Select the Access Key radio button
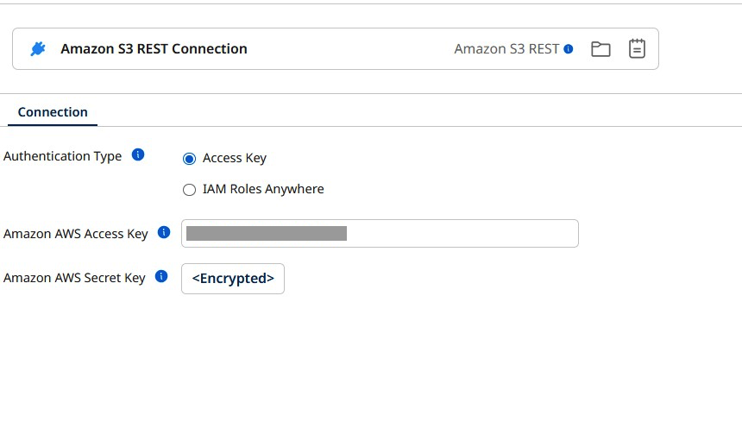742x428 pixels. coord(190,159)
